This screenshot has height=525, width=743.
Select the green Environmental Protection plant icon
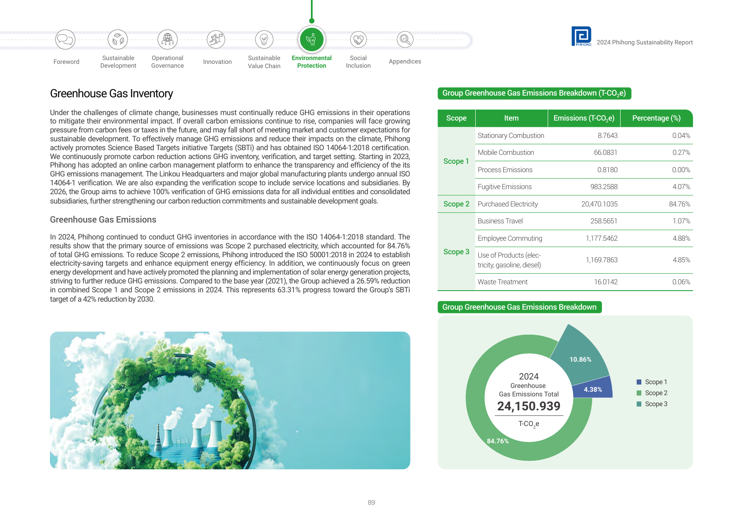(x=312, y=40)
